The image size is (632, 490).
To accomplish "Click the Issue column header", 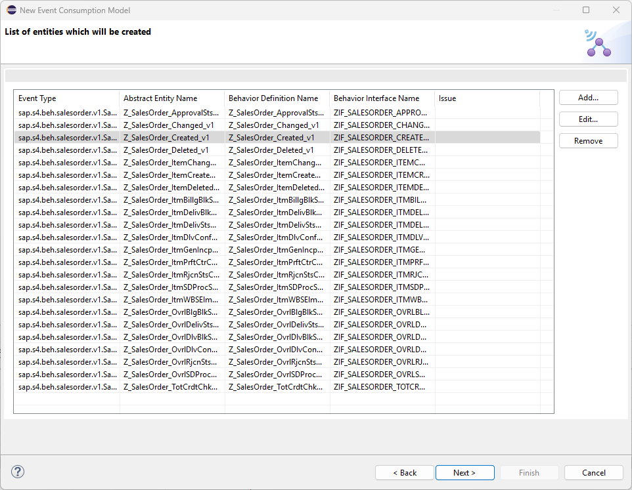I will (x=486, y=98).
